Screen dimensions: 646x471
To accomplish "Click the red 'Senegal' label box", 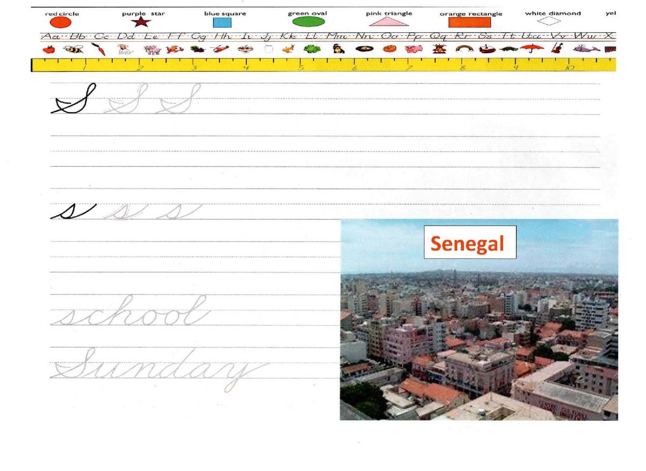I will [x=470, y=242].
